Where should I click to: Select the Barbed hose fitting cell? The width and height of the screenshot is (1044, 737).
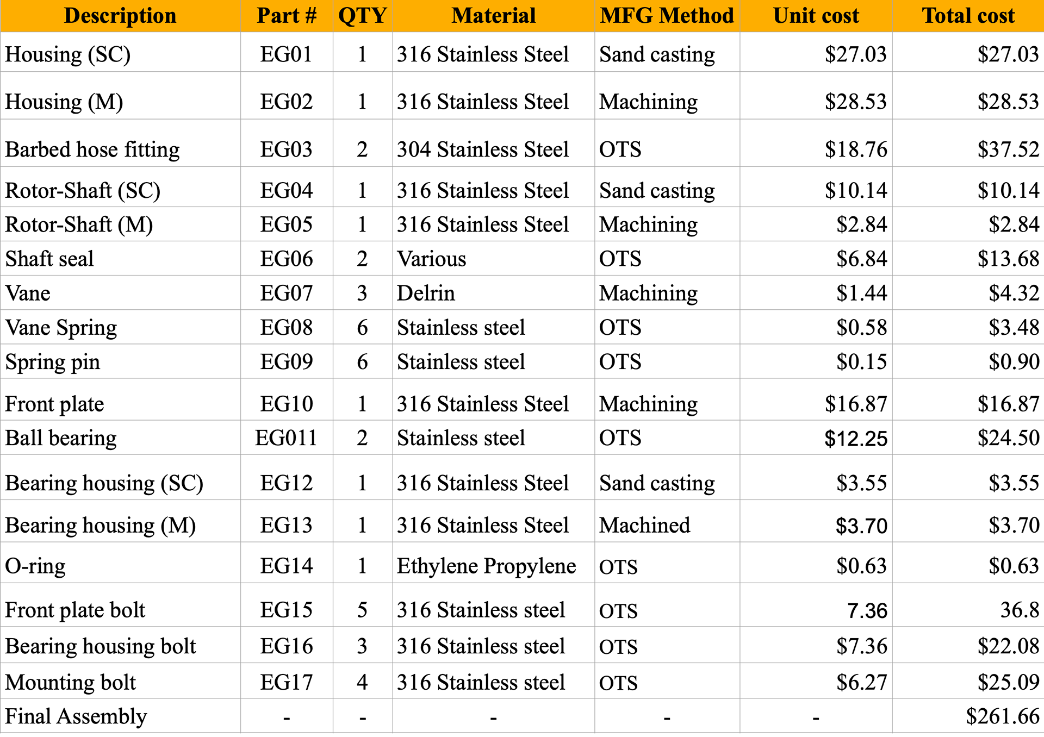tap(92, 149)
